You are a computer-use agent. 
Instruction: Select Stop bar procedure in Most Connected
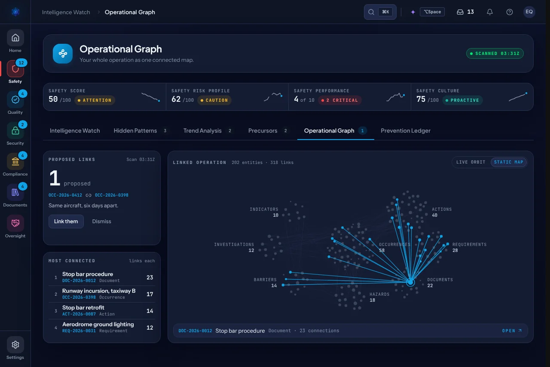(x=102, y=277)
